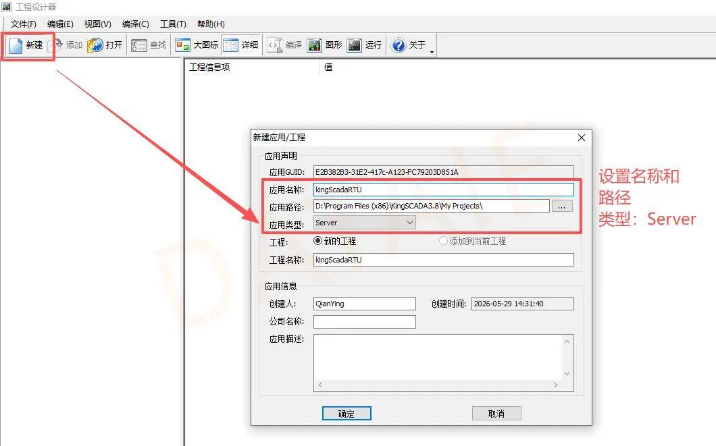Confirm the dialog with 确定
The height and width of the screenshot is (446, 716).
(347, 414)
